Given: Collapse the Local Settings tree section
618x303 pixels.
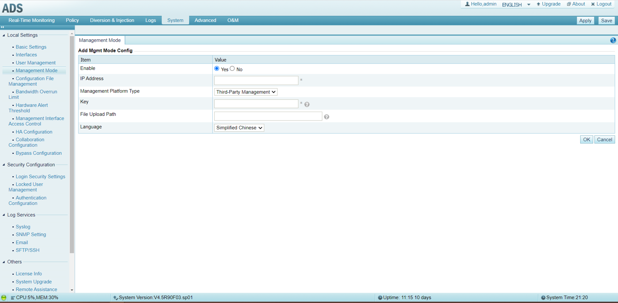Looking at the screenshot, I should 4,35.
